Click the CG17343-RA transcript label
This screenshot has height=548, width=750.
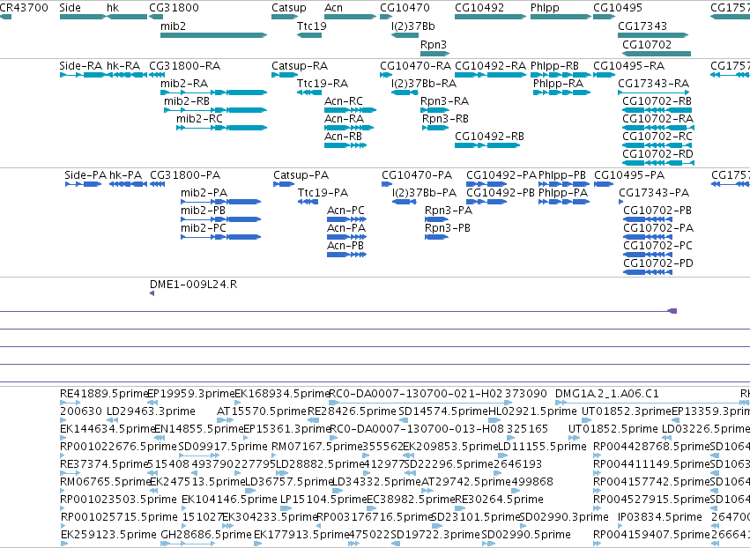pyautogui.click(x=653, y=84)
